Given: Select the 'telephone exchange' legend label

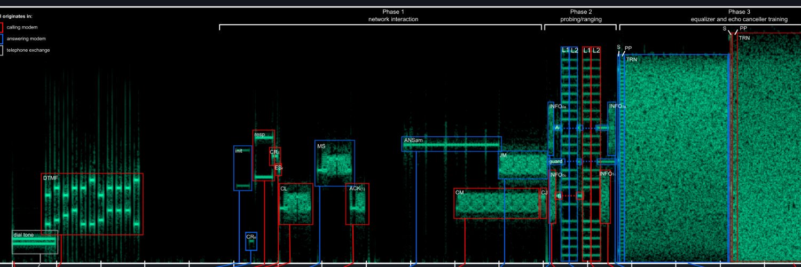Looking at the screenshot, I should (x=28, y=50).
